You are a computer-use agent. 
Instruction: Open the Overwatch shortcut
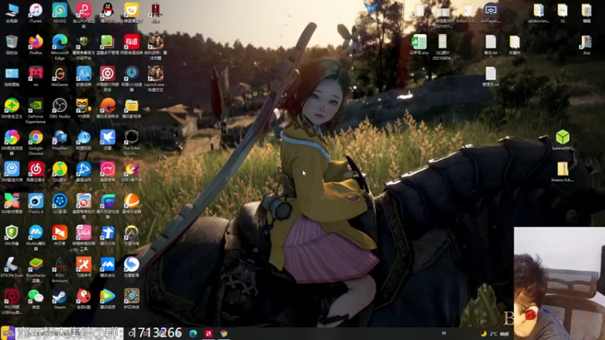click(x=131, y=236)
